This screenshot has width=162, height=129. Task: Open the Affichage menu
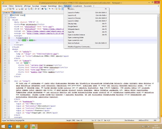[x=27, y=6]
